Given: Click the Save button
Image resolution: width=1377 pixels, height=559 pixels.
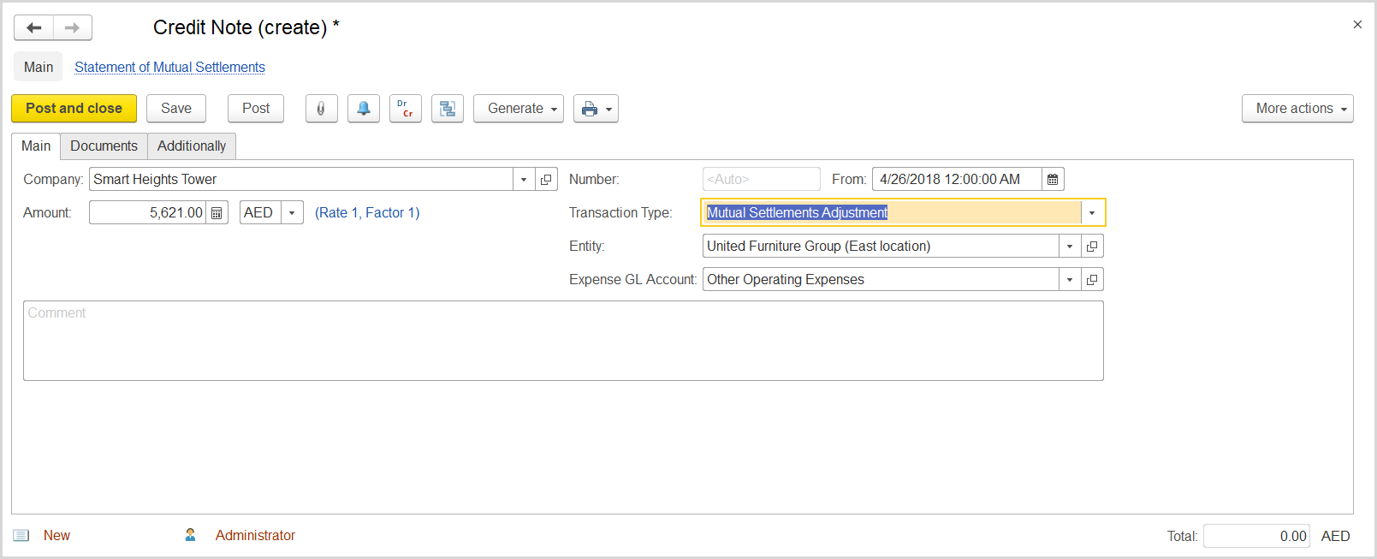Looking at the screenshot, I should 176,109.
